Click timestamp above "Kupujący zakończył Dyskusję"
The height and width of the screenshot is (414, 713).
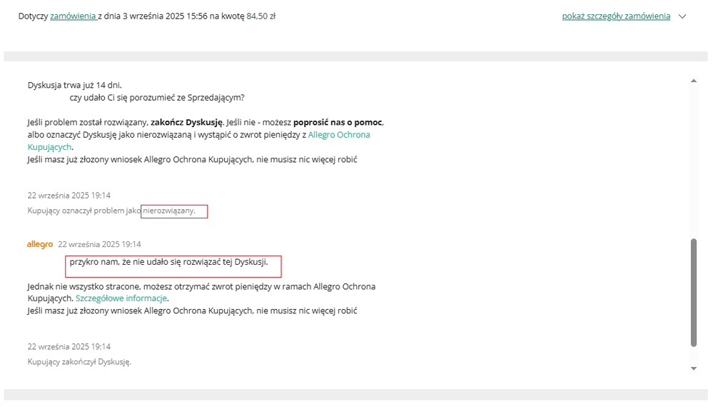click(69, 346)
